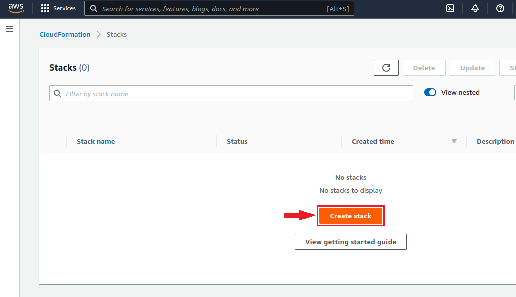The height and width of the screenshot is (297, 516).
Task: Click the magnifier icon in the stack filter
Action: point(58,93)
